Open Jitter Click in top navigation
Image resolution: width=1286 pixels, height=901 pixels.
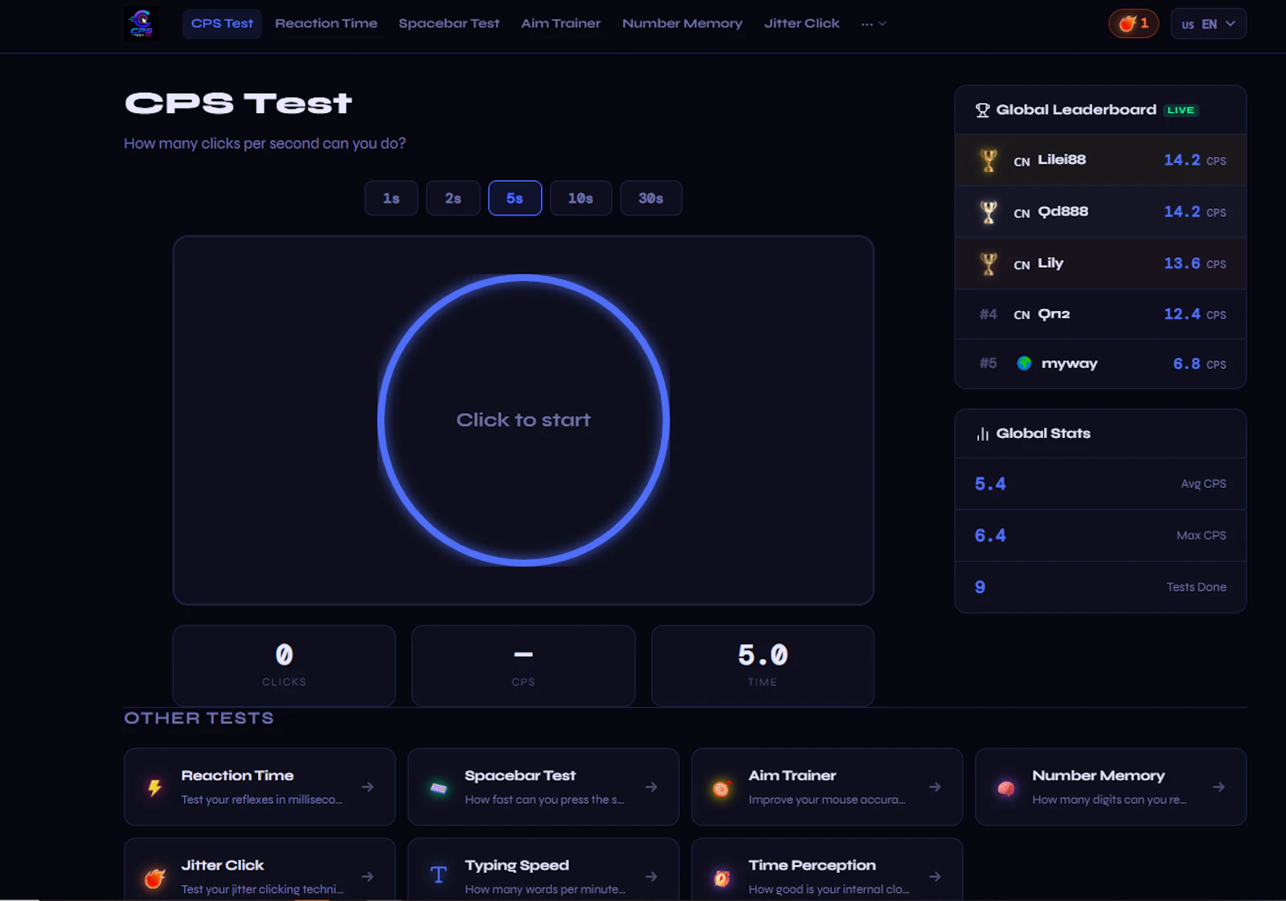pyautogui.click(x=802, y=24)
